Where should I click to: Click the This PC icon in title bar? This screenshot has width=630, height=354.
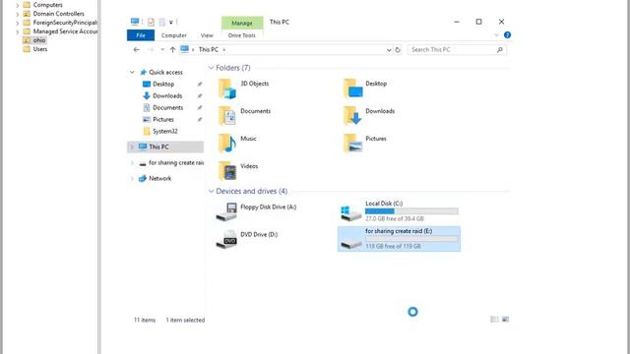click(x=135, y=22)
